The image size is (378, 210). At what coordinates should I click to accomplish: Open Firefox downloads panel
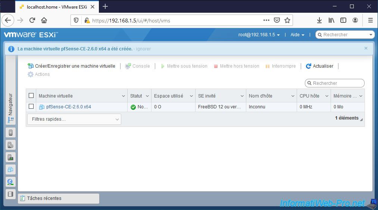[319, 20]
